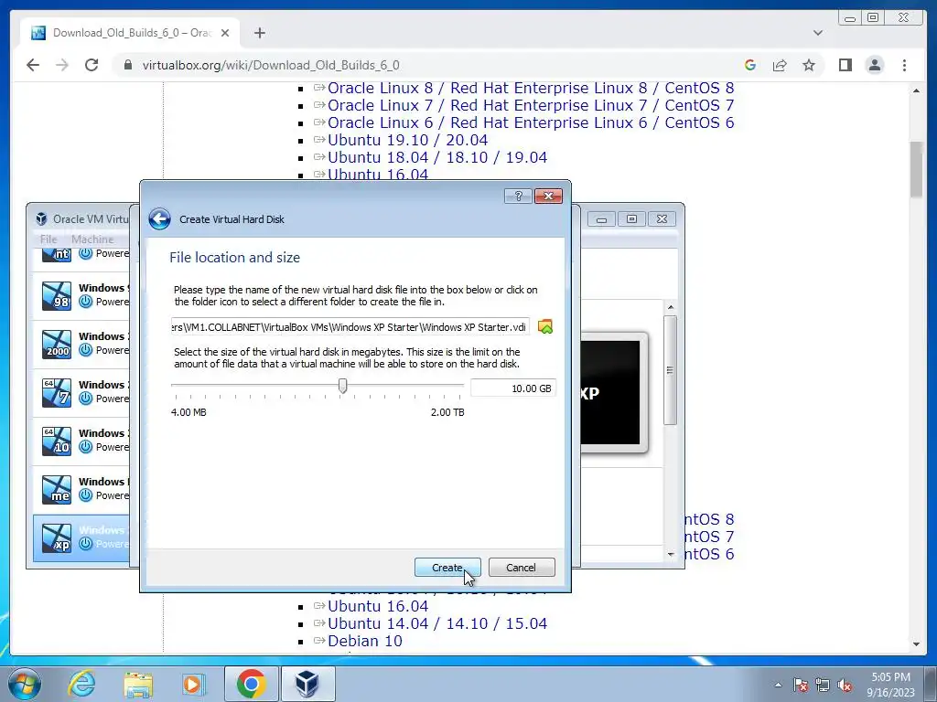Click the Windows XP preview thumbnail
This screenshot has width=937, height=702.
click(x=613, y=392)
